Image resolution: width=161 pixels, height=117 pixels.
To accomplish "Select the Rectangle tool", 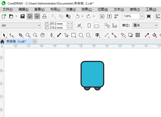I will [73, 35].
